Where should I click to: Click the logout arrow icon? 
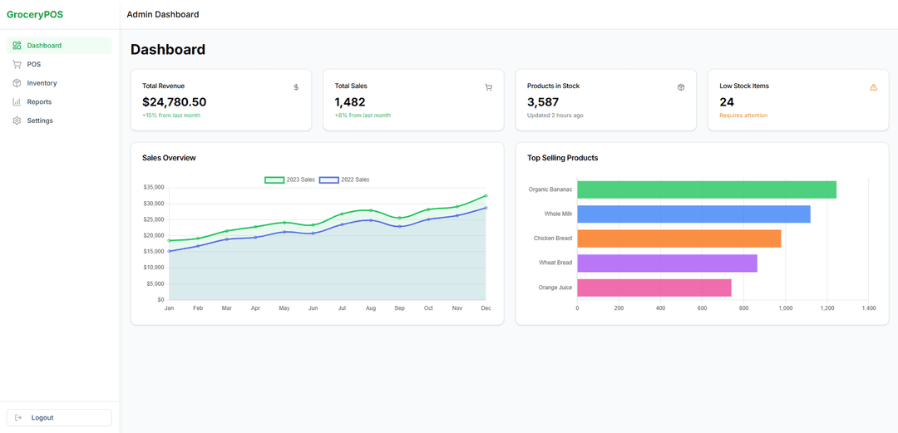pos(19,417)
